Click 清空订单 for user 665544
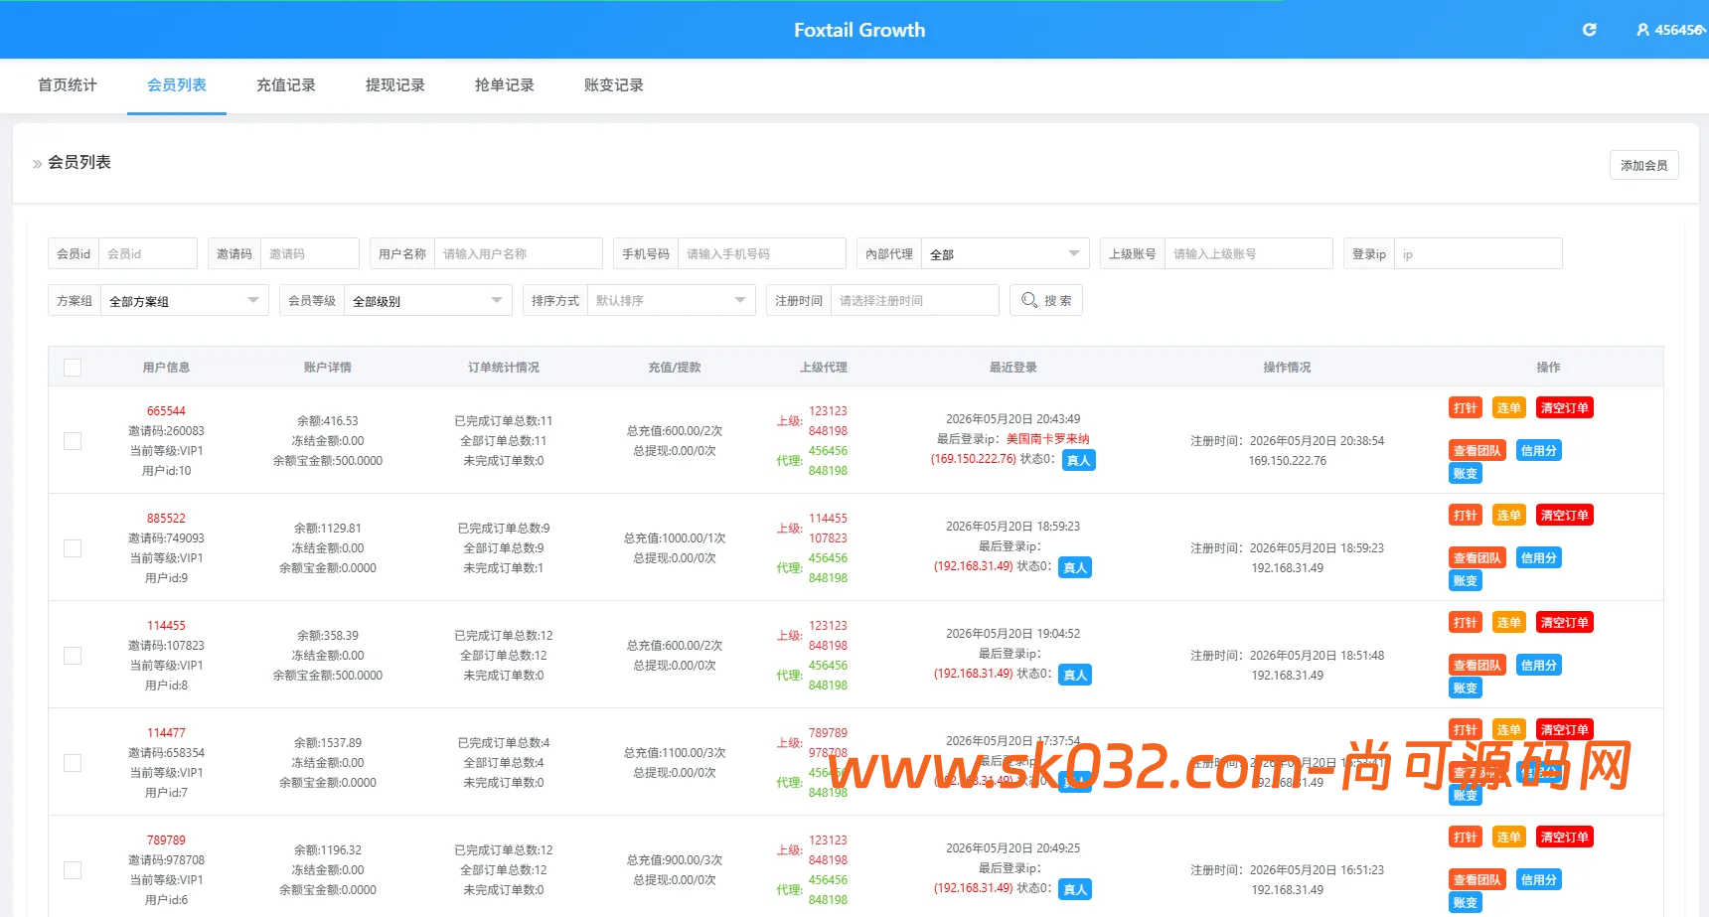 [x=1564, y=408]
